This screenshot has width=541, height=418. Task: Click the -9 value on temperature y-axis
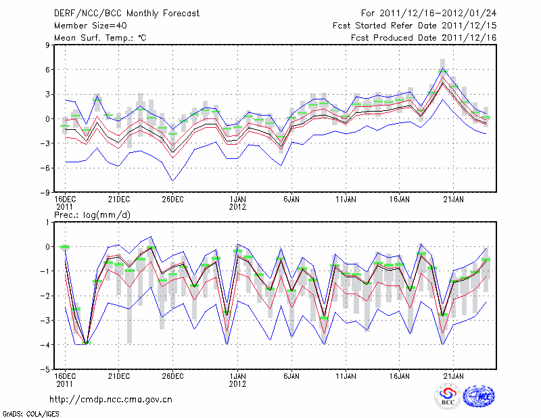(45, 192)
